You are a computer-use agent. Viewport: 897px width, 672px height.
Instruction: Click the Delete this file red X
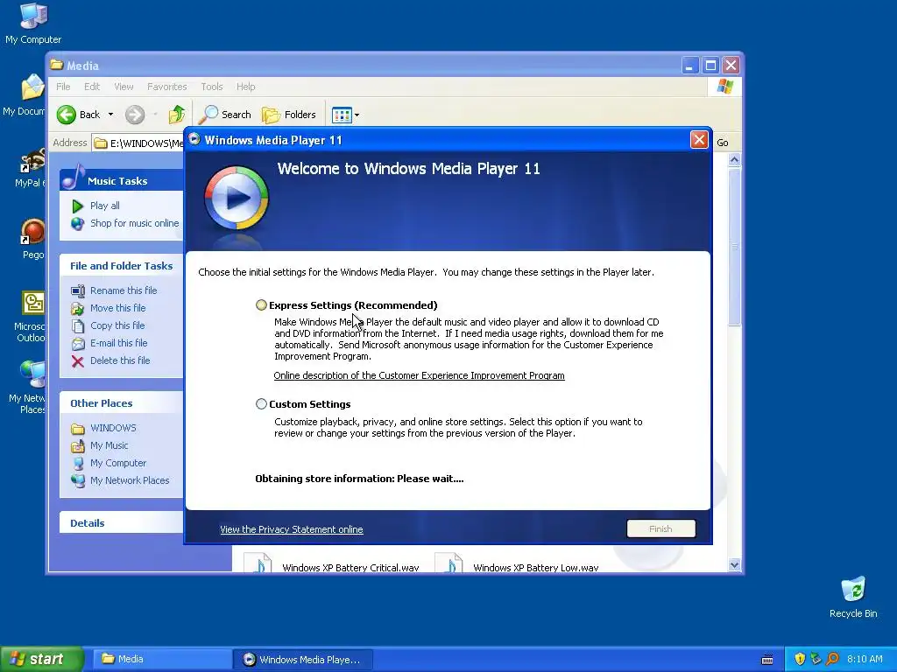(x=78, y=361)
